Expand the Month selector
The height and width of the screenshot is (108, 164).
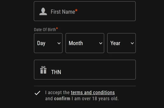[85, 43]
